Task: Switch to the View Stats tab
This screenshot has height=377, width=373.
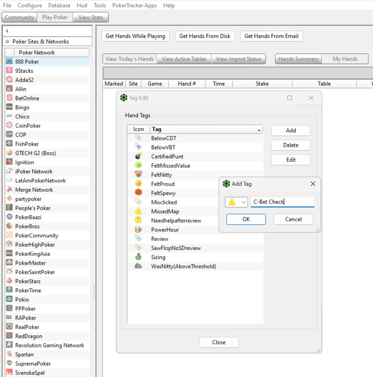Action: point(91,17)
